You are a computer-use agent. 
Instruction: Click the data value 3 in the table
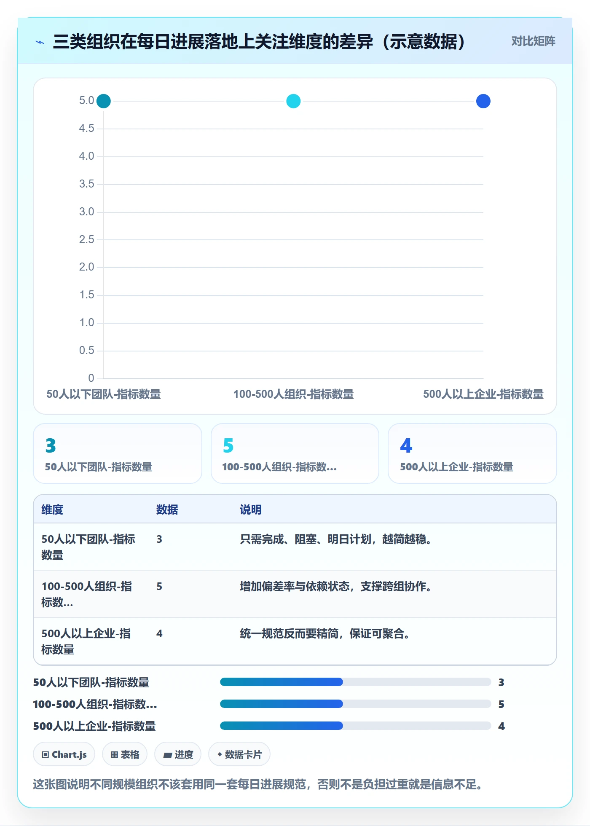click(x=159, y=539)
